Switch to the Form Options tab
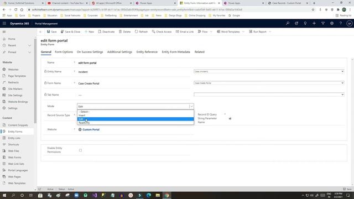The height and width of the screenshot is (199, 354). point(64,52)
